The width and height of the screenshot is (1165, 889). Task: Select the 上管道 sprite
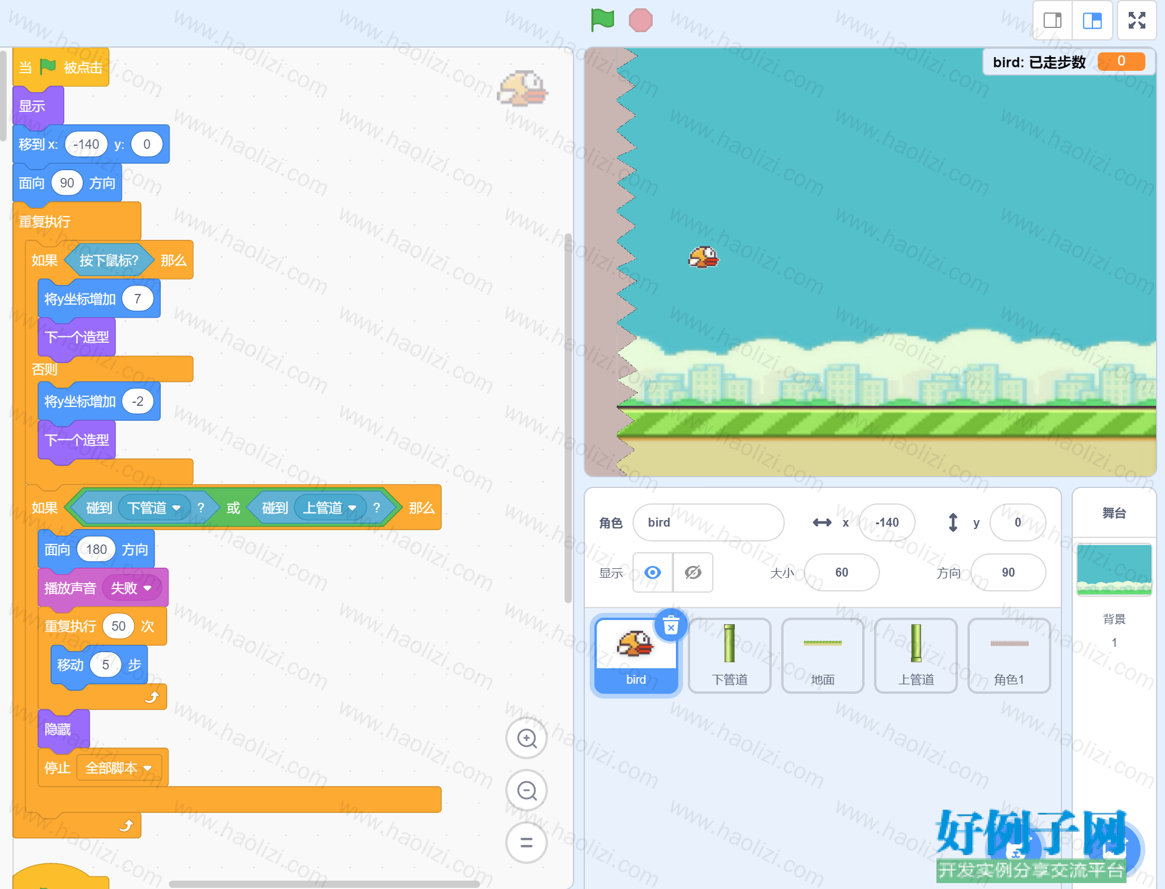tap(916, 655)
